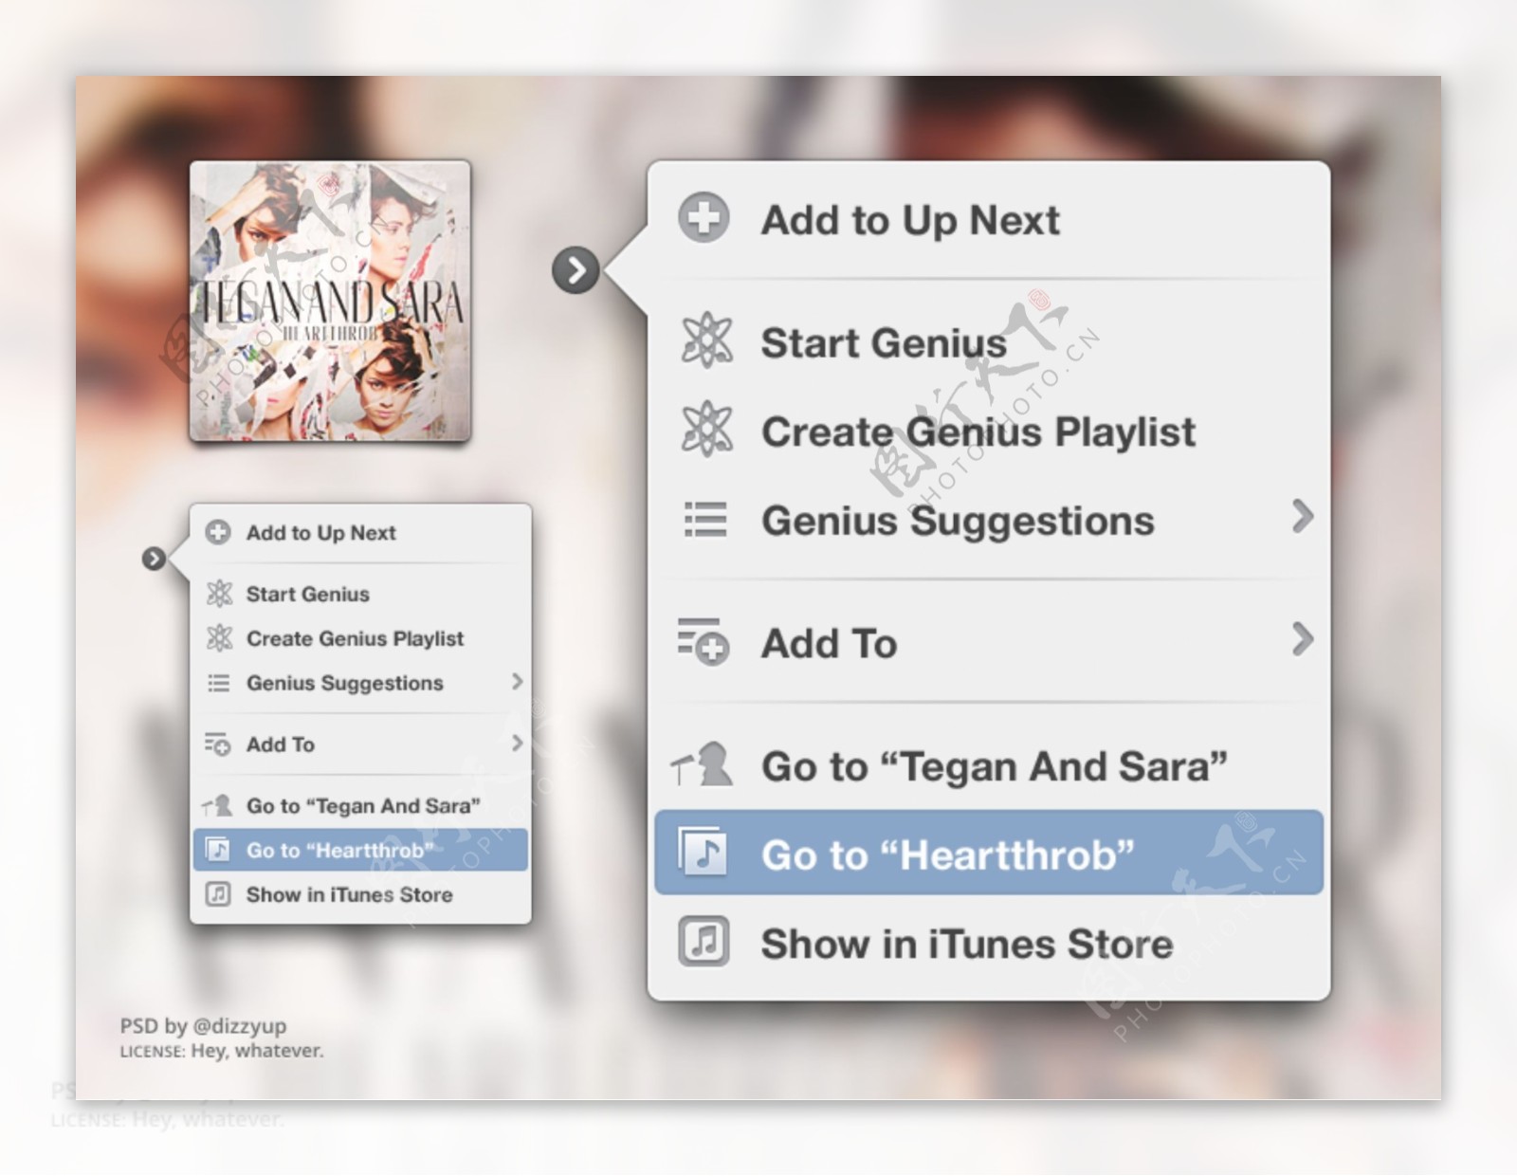Open Genius Suggestions in the large menu
The width and height of the screenshot is (1517, 1176).
tap(989, 521)
